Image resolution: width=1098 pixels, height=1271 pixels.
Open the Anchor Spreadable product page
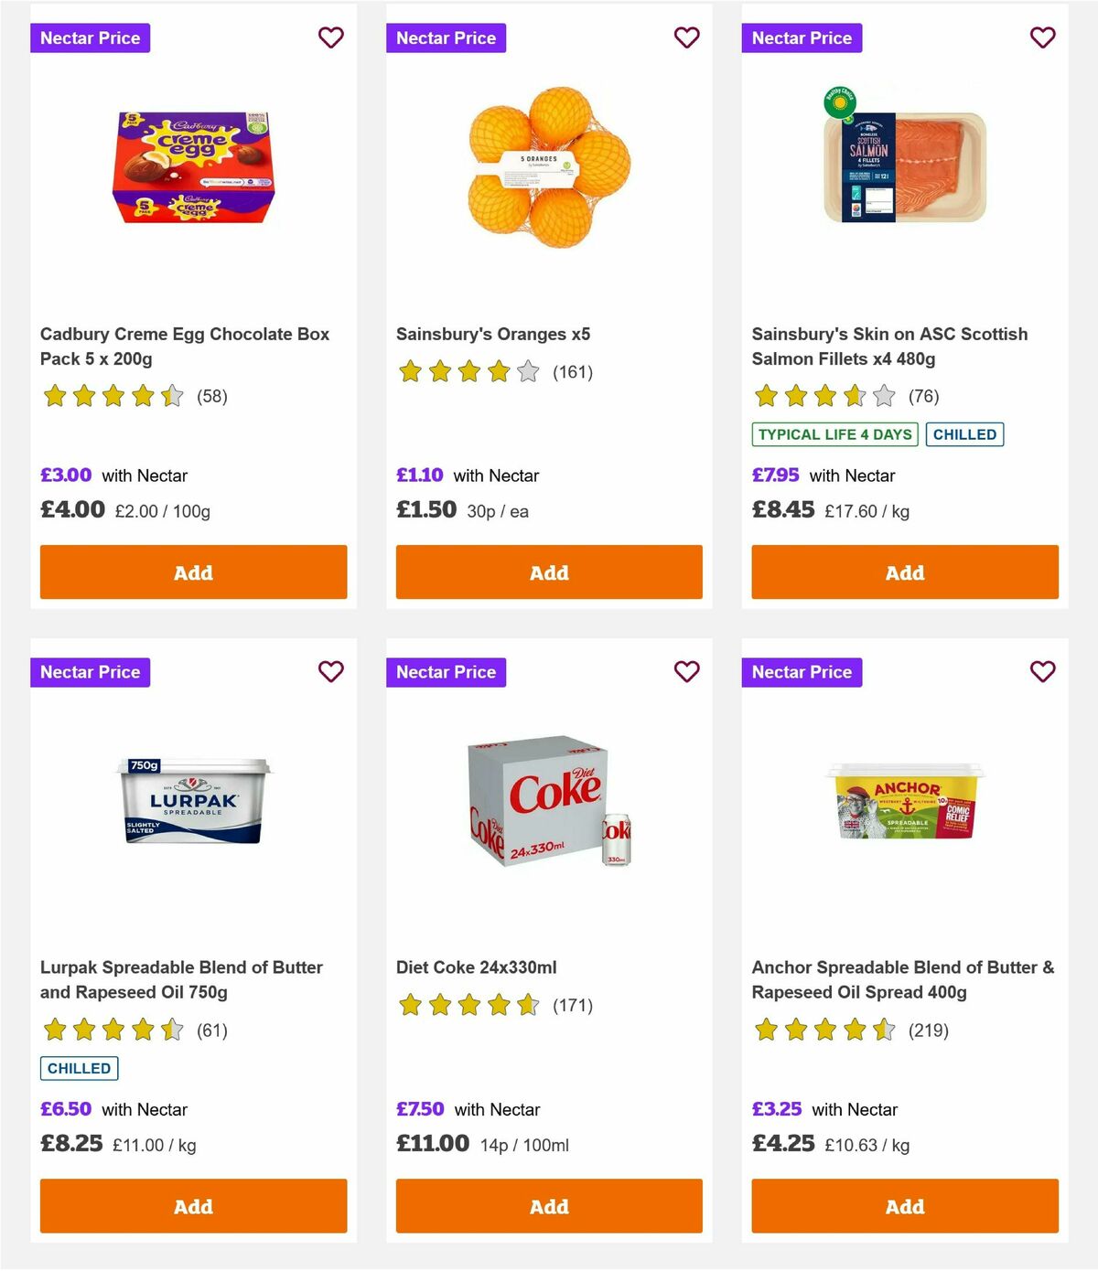point(901,979)
